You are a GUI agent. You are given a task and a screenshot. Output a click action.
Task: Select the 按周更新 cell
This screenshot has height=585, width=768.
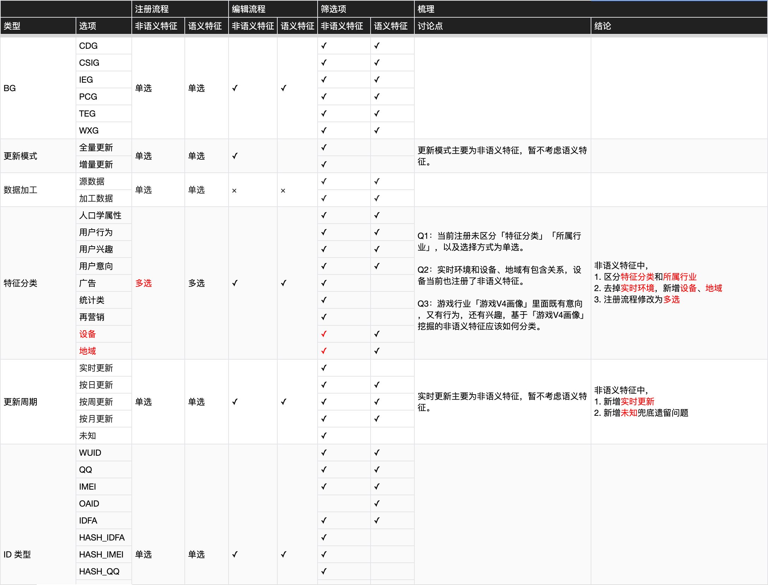(104, 402)
